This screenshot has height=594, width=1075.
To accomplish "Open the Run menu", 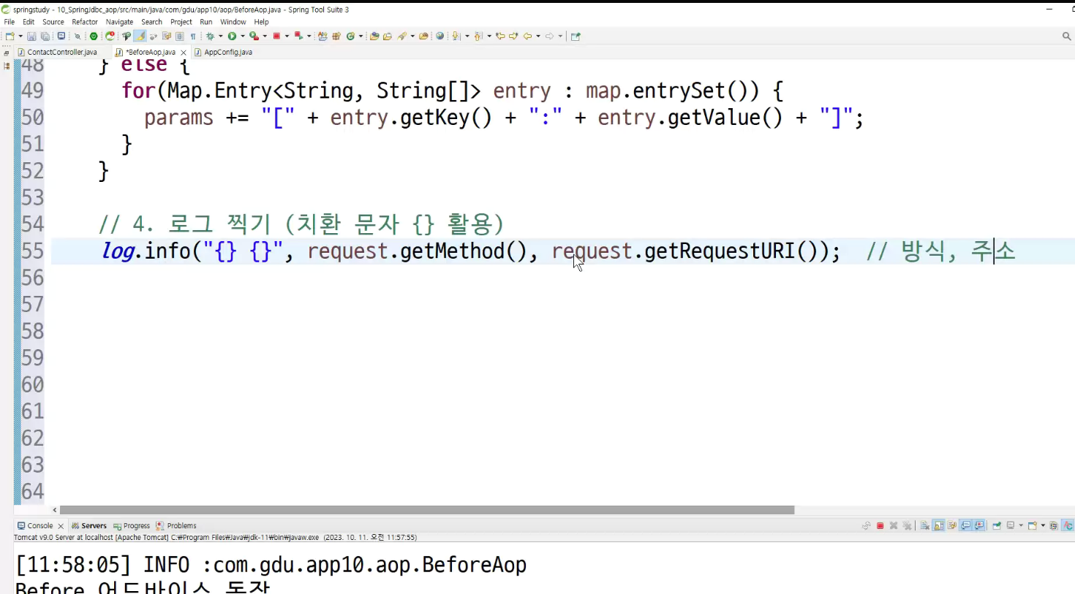I will tap(206, 22).
